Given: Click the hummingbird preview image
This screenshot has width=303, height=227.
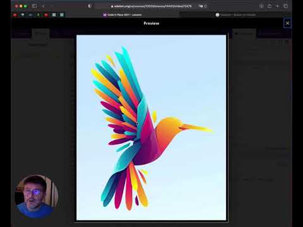Looking at the screenshot, I should click(x=151, y=127).
